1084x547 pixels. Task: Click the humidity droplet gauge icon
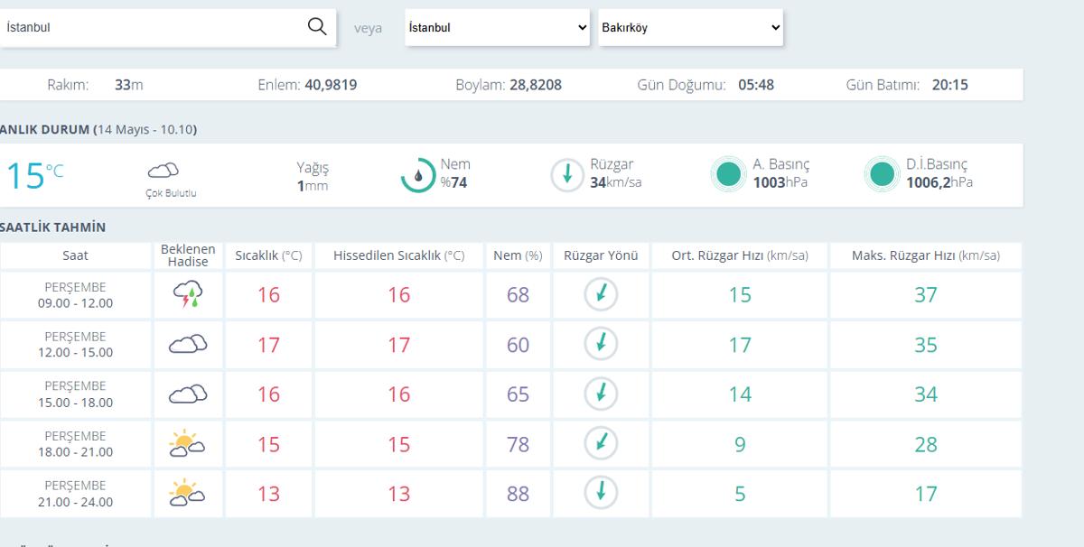click(418, 175)
